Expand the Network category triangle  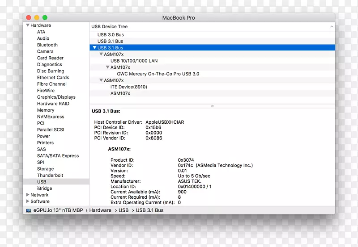(28, 195)
